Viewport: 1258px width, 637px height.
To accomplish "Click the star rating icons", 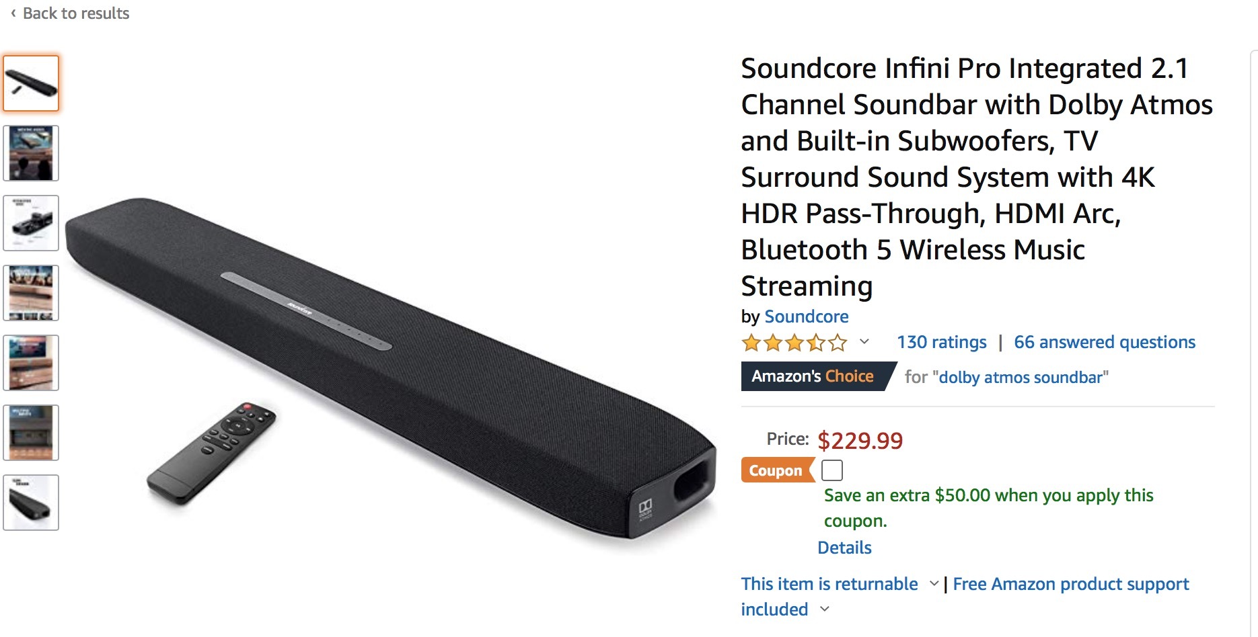I will 794,343.
